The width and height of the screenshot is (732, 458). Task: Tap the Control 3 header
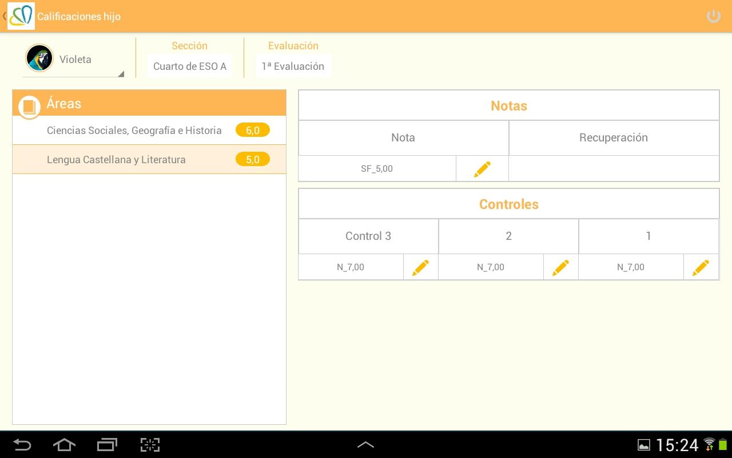pos(368,236)
